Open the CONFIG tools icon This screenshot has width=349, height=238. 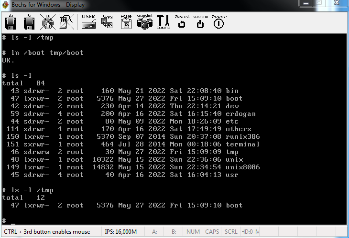click(163, 22)
